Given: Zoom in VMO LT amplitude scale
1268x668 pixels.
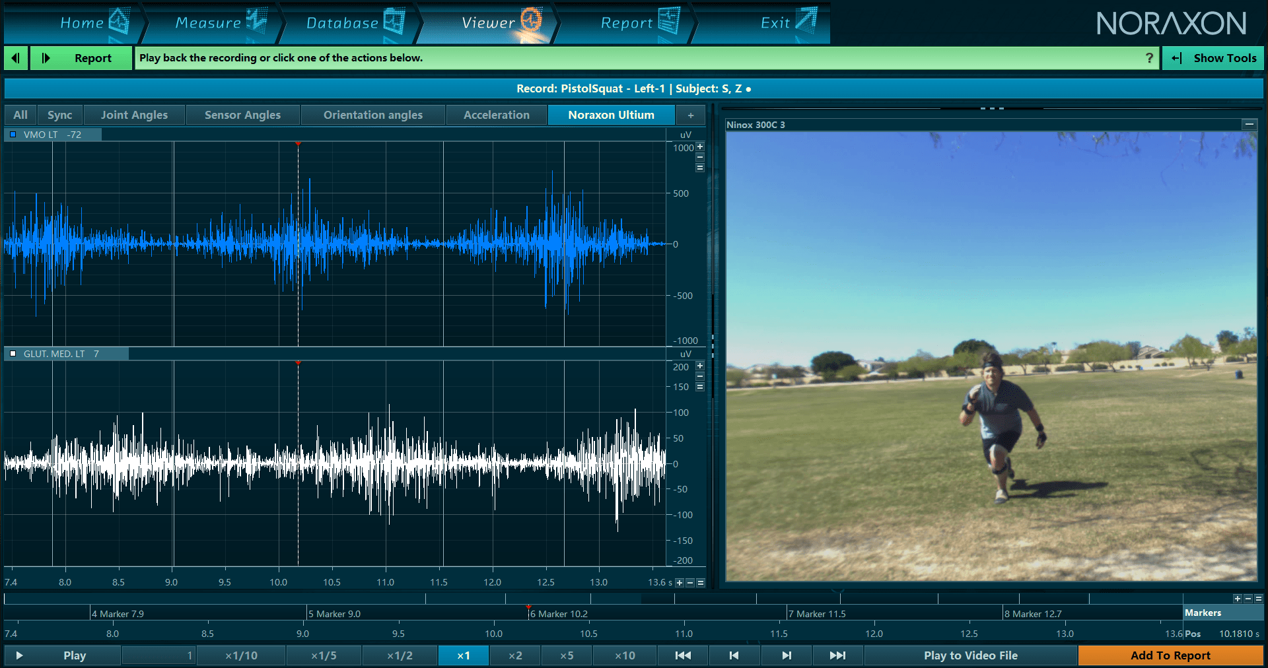Looking at the screenshot, I should [x=700, y=147].
